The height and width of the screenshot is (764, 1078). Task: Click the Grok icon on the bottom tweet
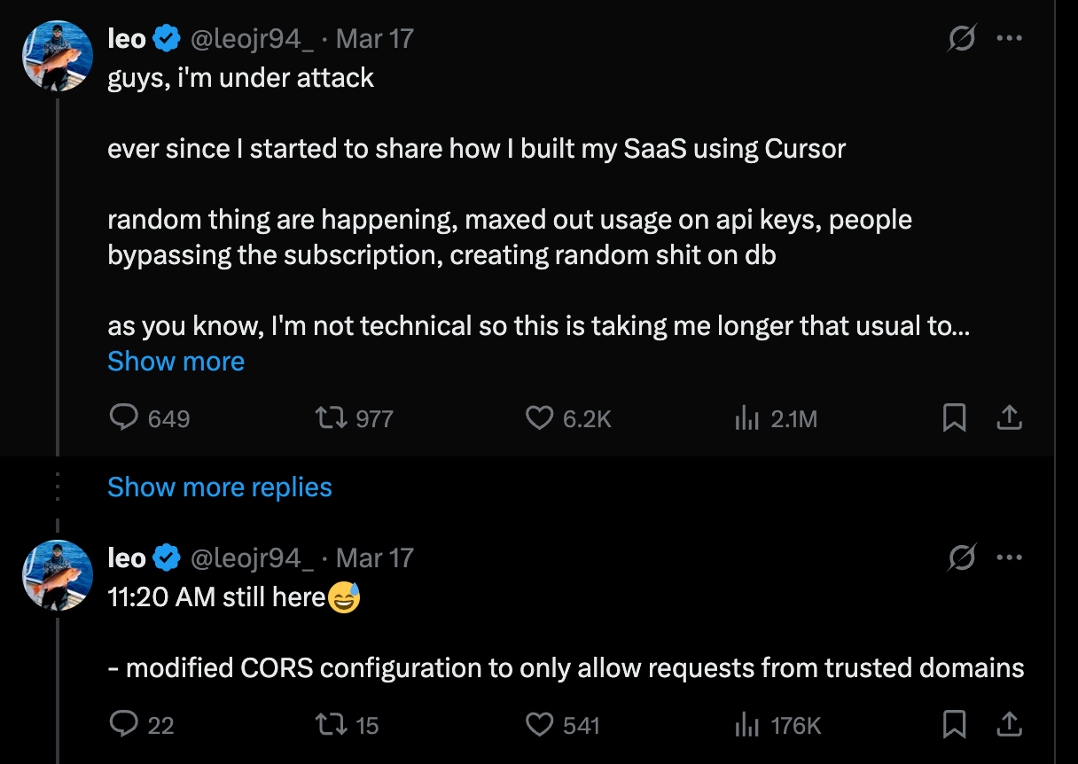click(962, 557)
